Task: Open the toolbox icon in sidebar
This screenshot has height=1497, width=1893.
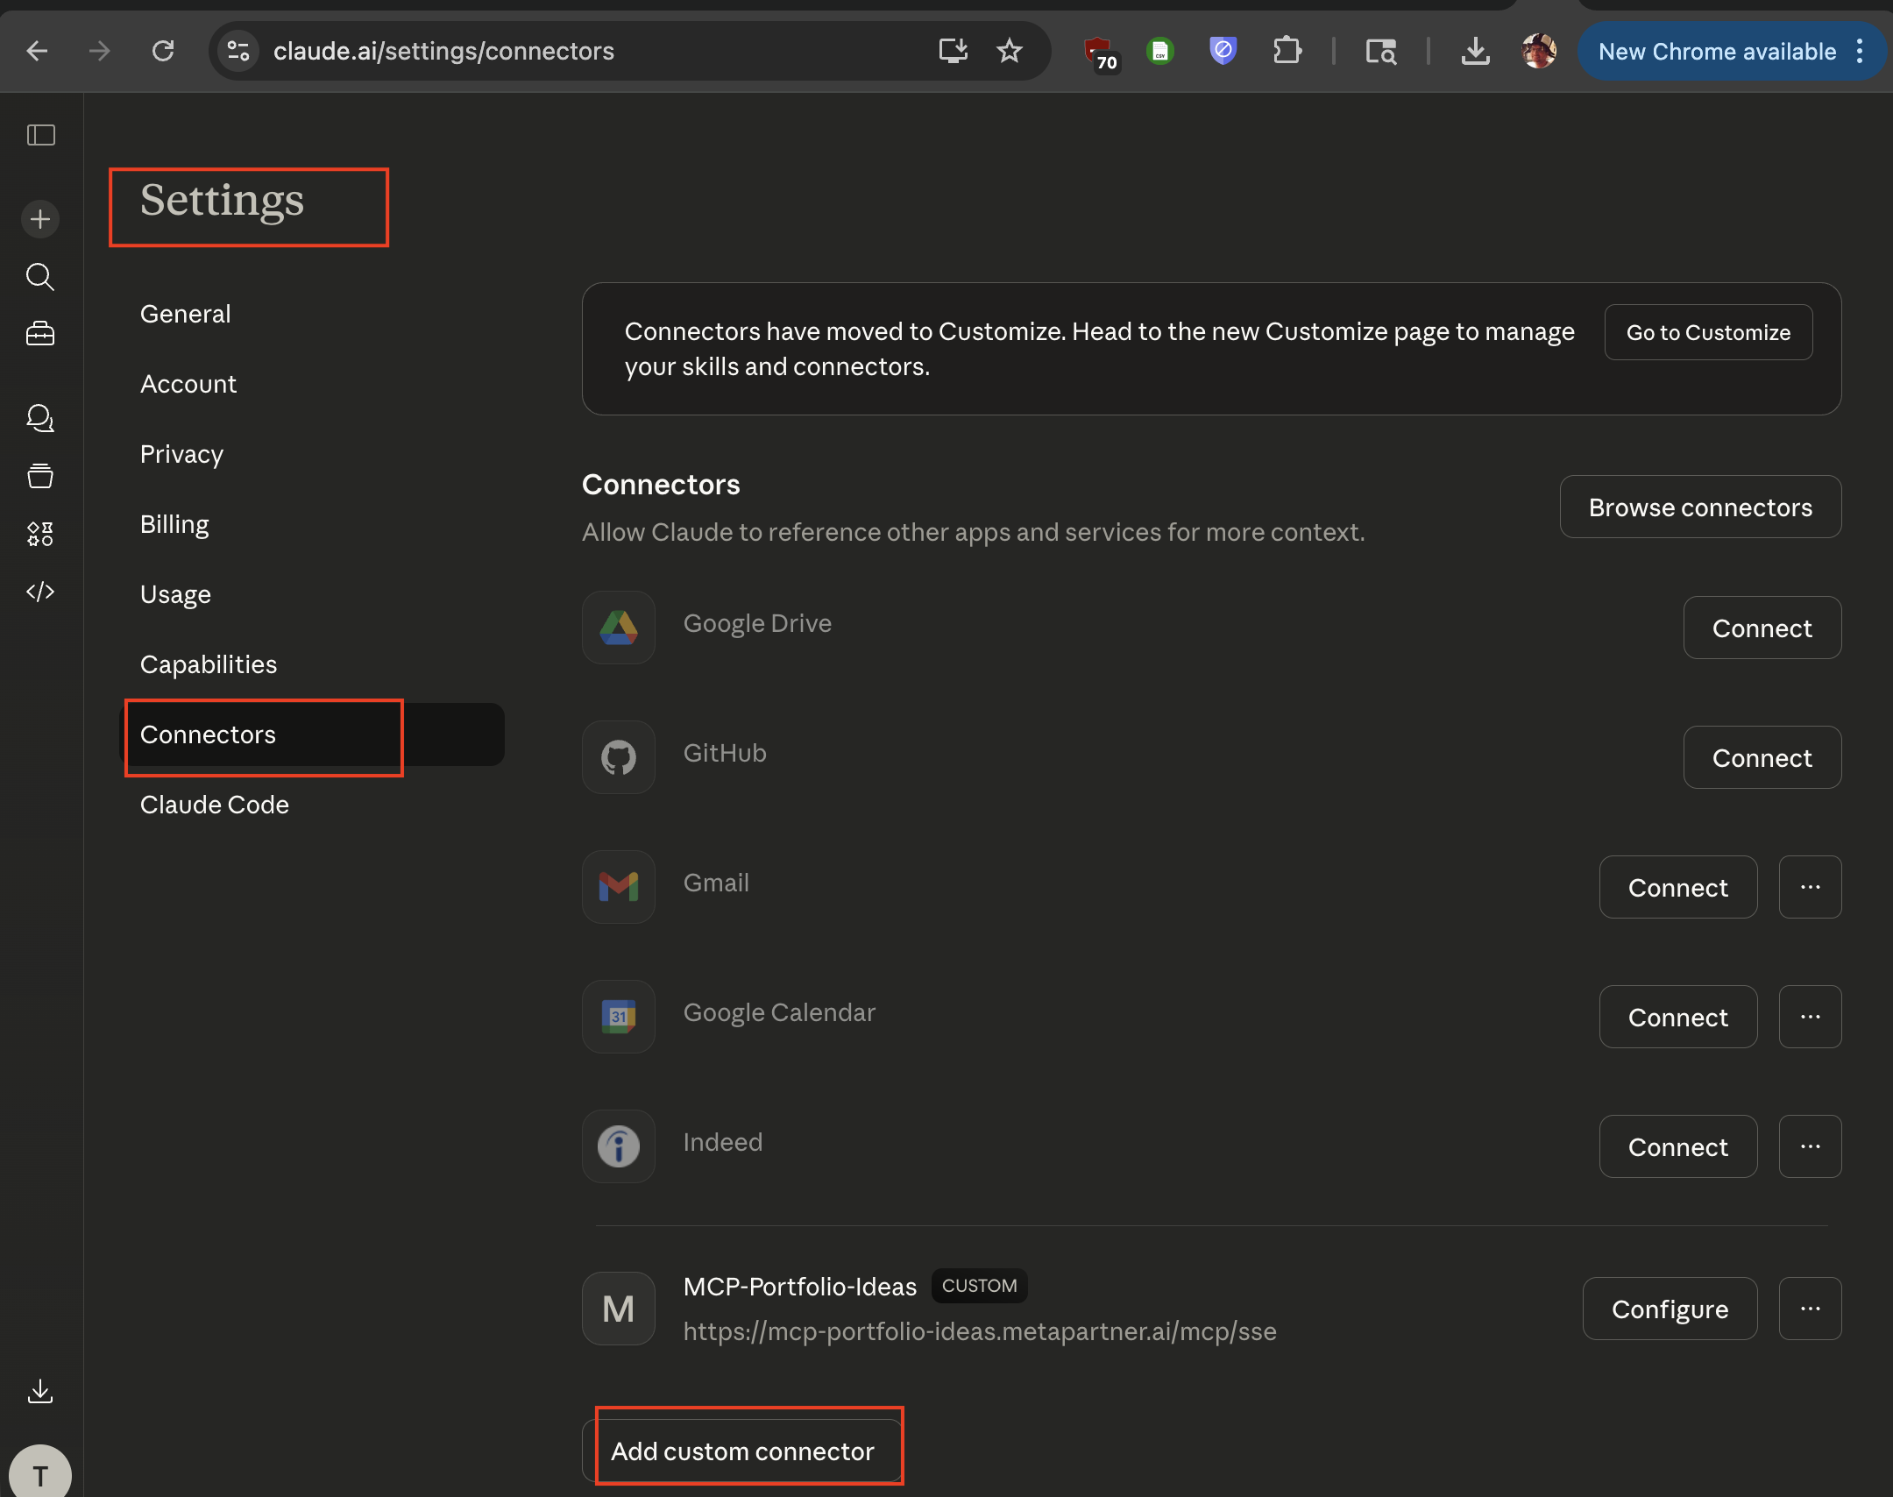Action: pyautogui.click(x=40, y=333)
